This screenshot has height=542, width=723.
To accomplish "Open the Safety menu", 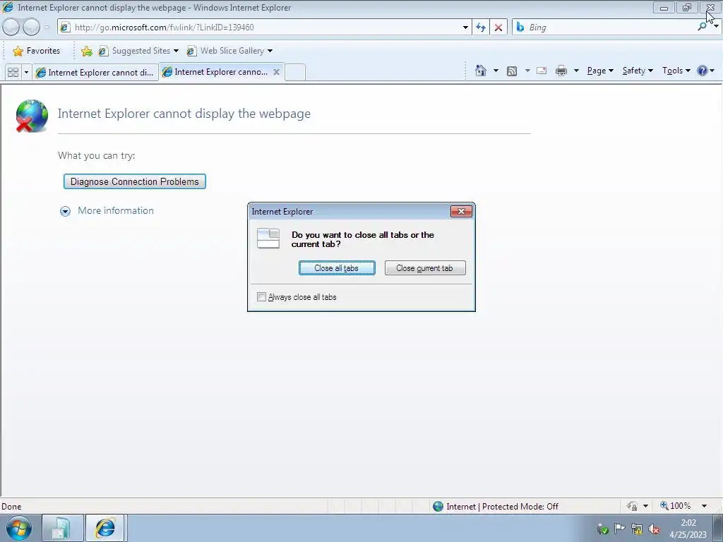I will 638,71.
